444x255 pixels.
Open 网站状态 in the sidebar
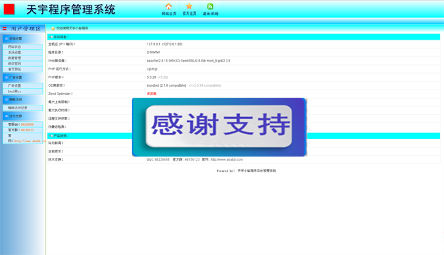coord(23,46)
